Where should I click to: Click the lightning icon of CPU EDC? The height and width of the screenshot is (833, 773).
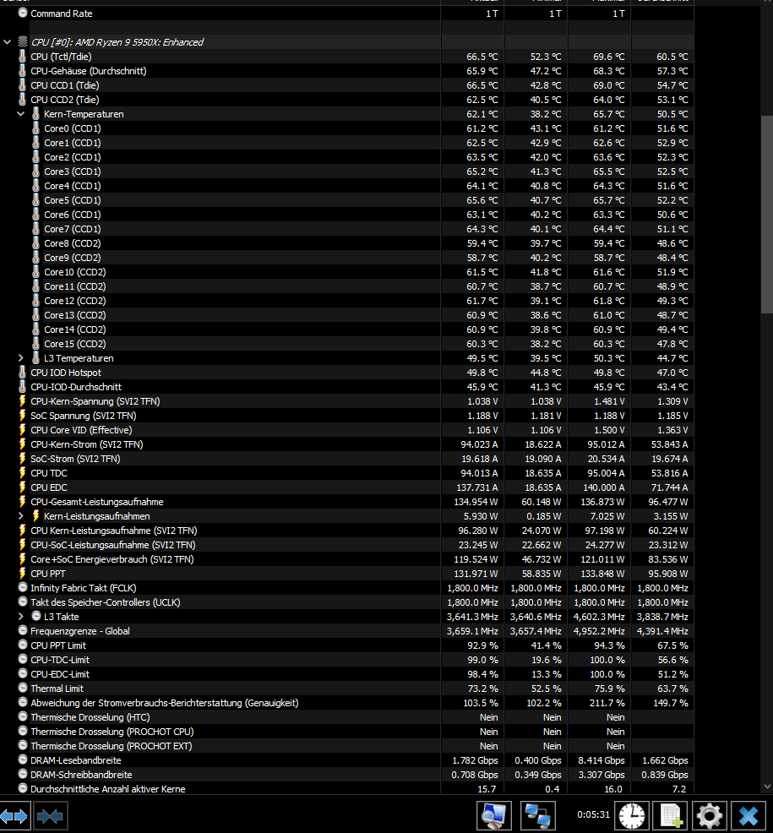click(22, 487)
